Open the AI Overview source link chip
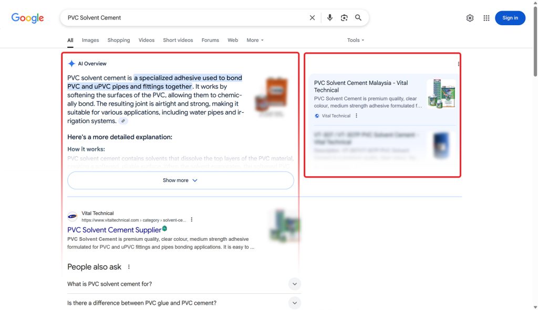538x310 pixels. pyautogui.click(x=123, y=121)
